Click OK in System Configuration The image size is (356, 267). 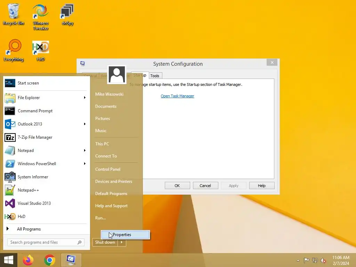point(177,186)
